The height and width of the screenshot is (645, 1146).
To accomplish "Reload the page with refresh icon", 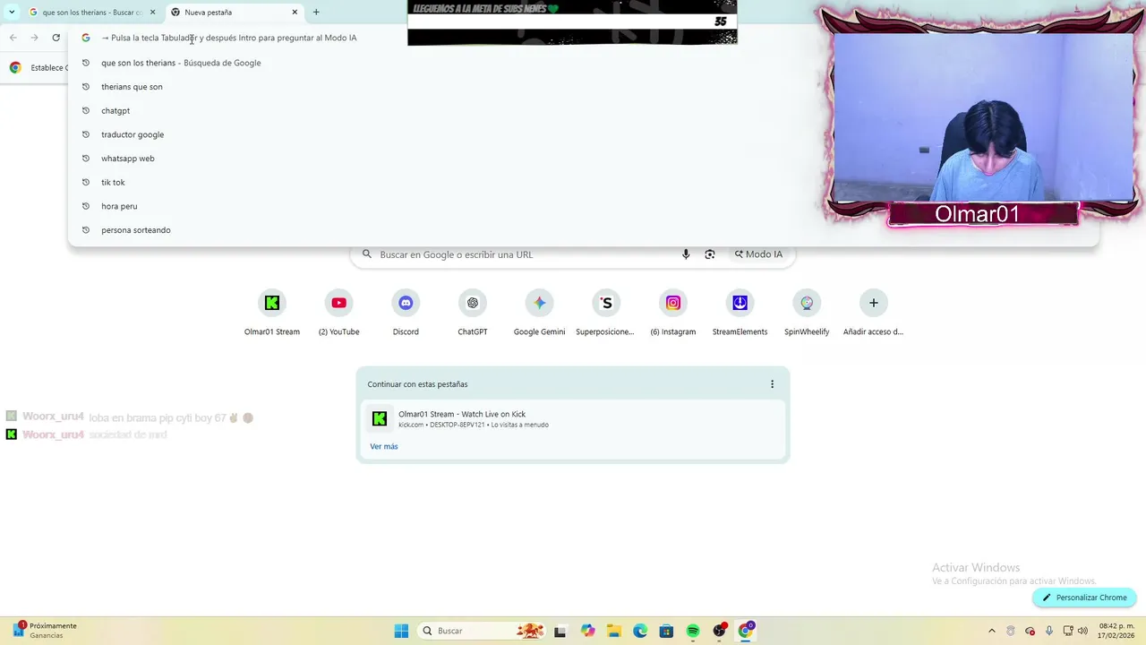I will pos(56,38).
